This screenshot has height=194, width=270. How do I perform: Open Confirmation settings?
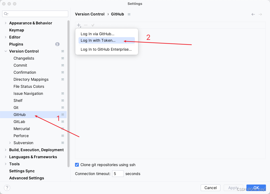click(25, 73)
